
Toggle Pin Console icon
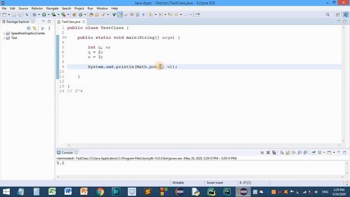313,153
